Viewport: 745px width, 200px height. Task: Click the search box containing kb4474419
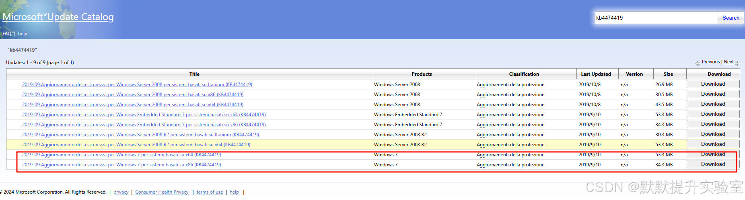point(656,18)
